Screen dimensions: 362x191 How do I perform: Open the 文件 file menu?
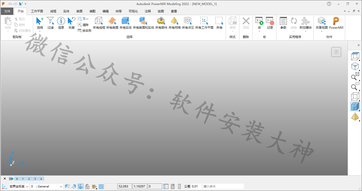coord(7,11)
